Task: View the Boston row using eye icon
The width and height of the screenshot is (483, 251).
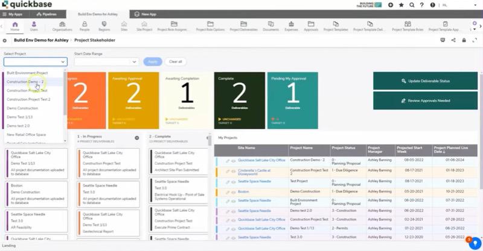Action: 234,193
